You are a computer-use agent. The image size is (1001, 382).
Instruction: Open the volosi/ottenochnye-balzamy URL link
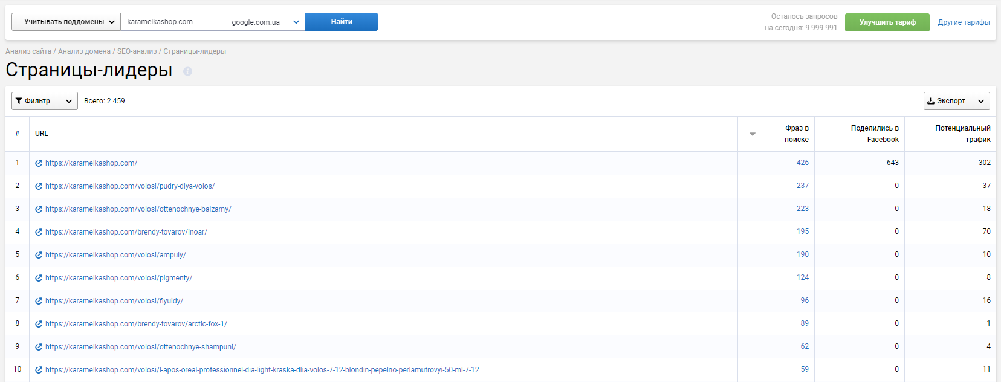point(138,209)
